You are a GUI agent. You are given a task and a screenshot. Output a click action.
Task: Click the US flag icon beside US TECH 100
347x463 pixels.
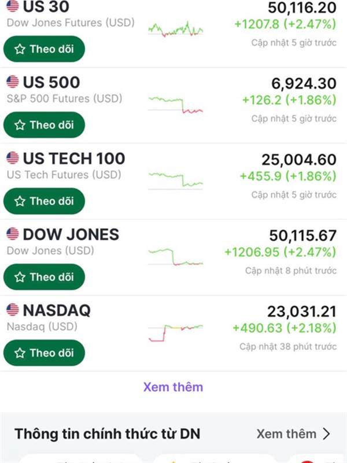coord(12,158)
